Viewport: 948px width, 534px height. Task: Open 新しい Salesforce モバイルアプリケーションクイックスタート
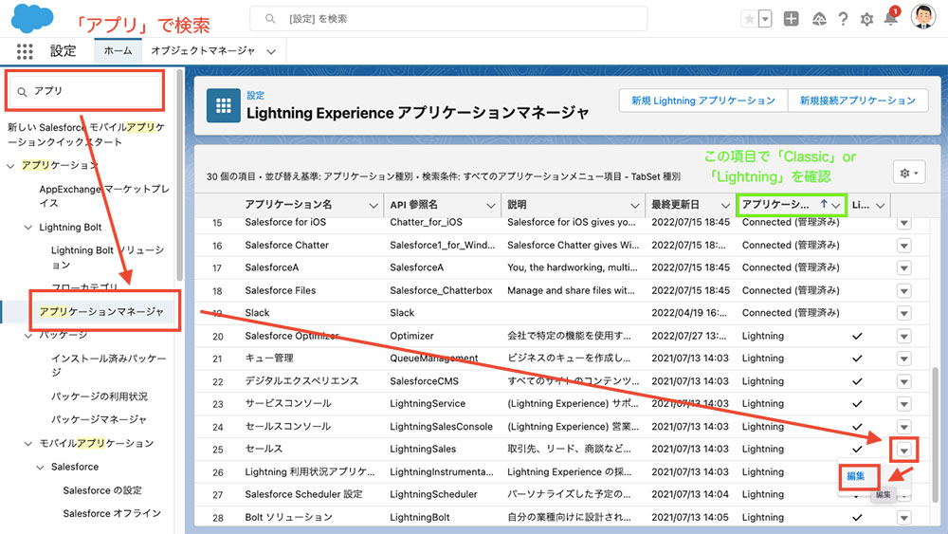tap(86, 135)
